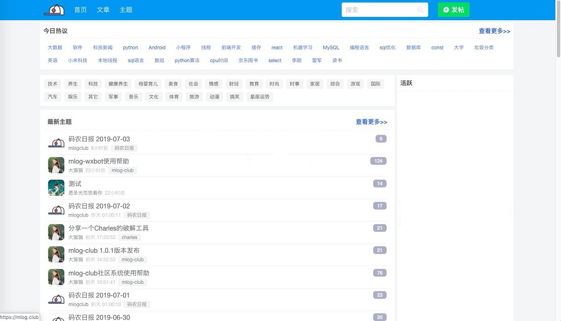Viewport: 561px width, 321px height.
Task: Click the avatar next to the 测试 topic
Action: pos(56,187)
